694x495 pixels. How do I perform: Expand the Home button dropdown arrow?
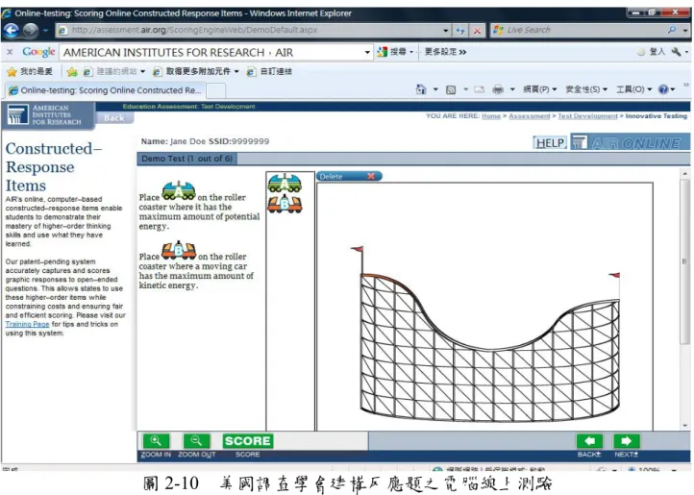pyautogui.click(x=435, y=89)
